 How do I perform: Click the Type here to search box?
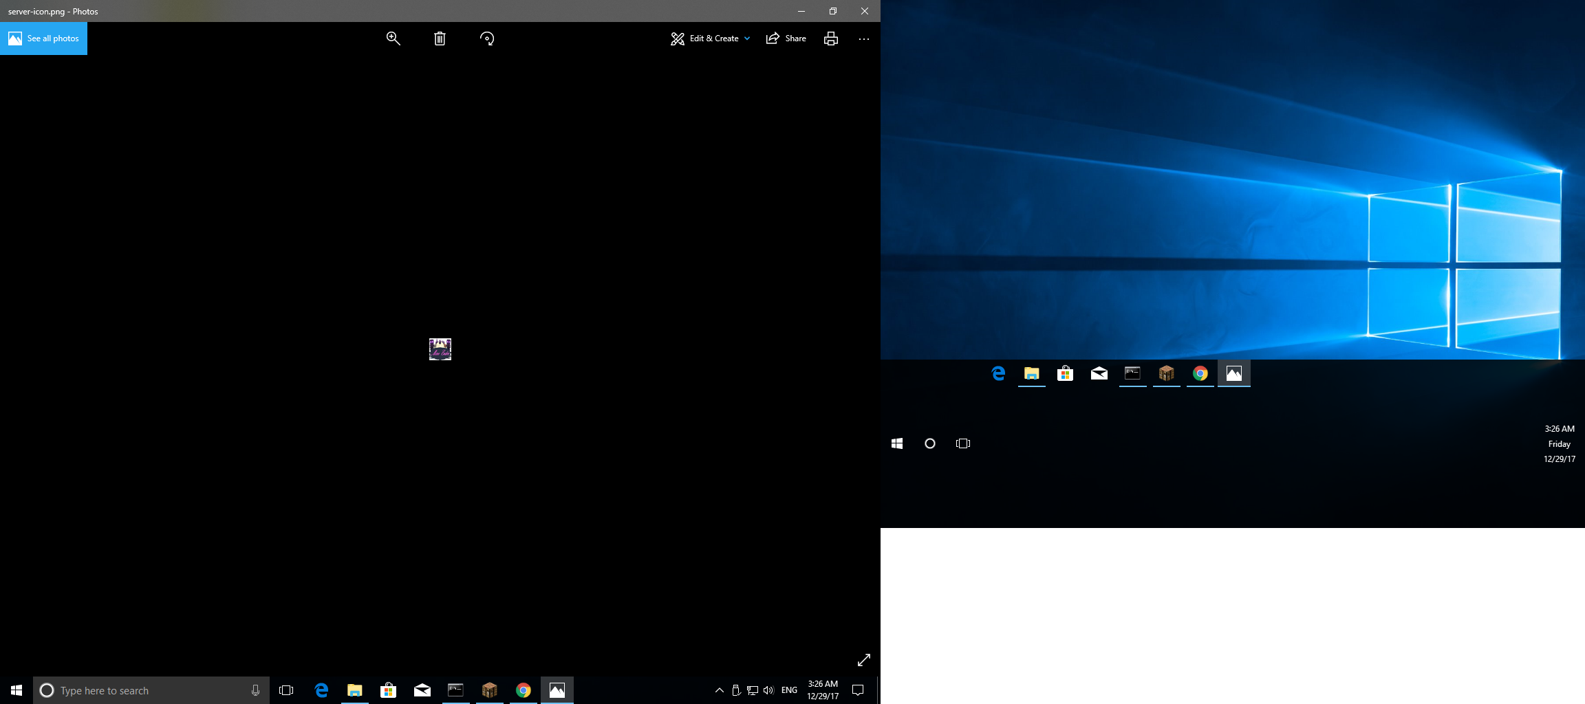click(144, 690)
